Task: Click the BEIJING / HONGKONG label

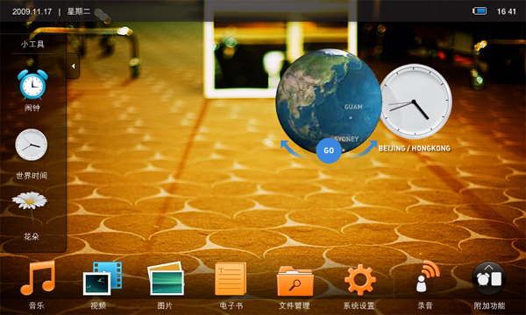Action: click(415, 148)
